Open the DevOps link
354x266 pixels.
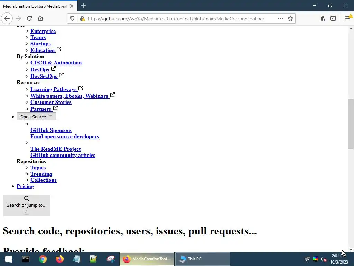(x=40, y=70)
